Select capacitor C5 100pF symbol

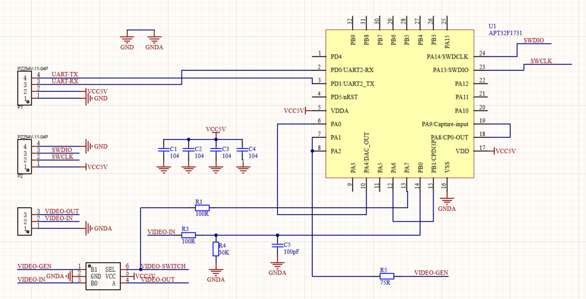coord(277,246)
